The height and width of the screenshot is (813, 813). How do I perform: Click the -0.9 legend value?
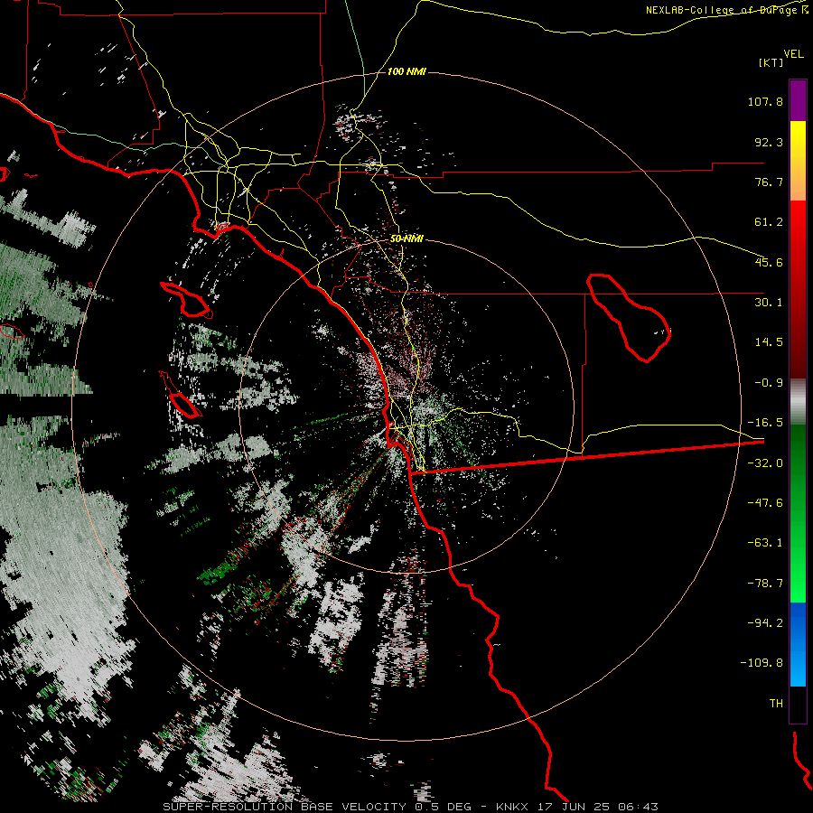click(769, 383)
